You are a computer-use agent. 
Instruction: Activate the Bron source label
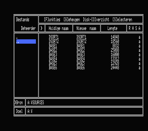coord(20,102)
